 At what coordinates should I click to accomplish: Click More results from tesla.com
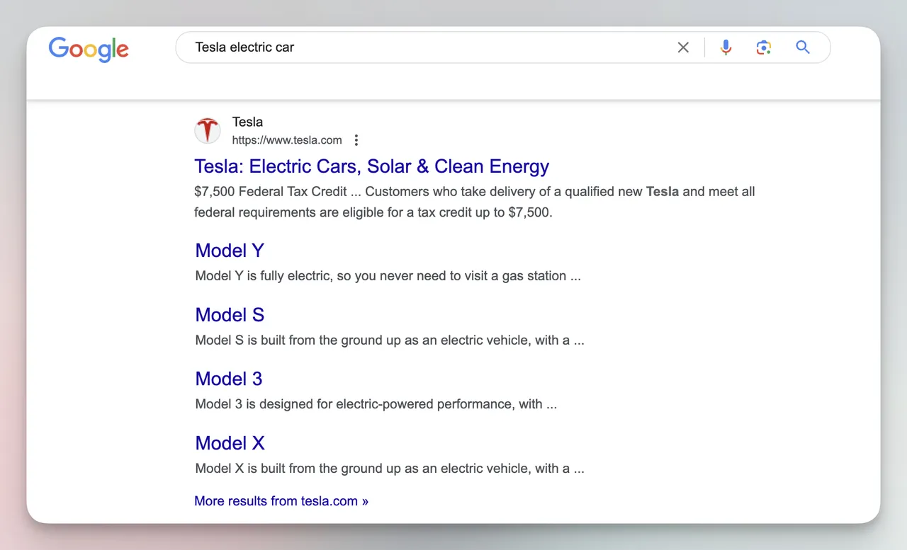[x=281, y=501]
